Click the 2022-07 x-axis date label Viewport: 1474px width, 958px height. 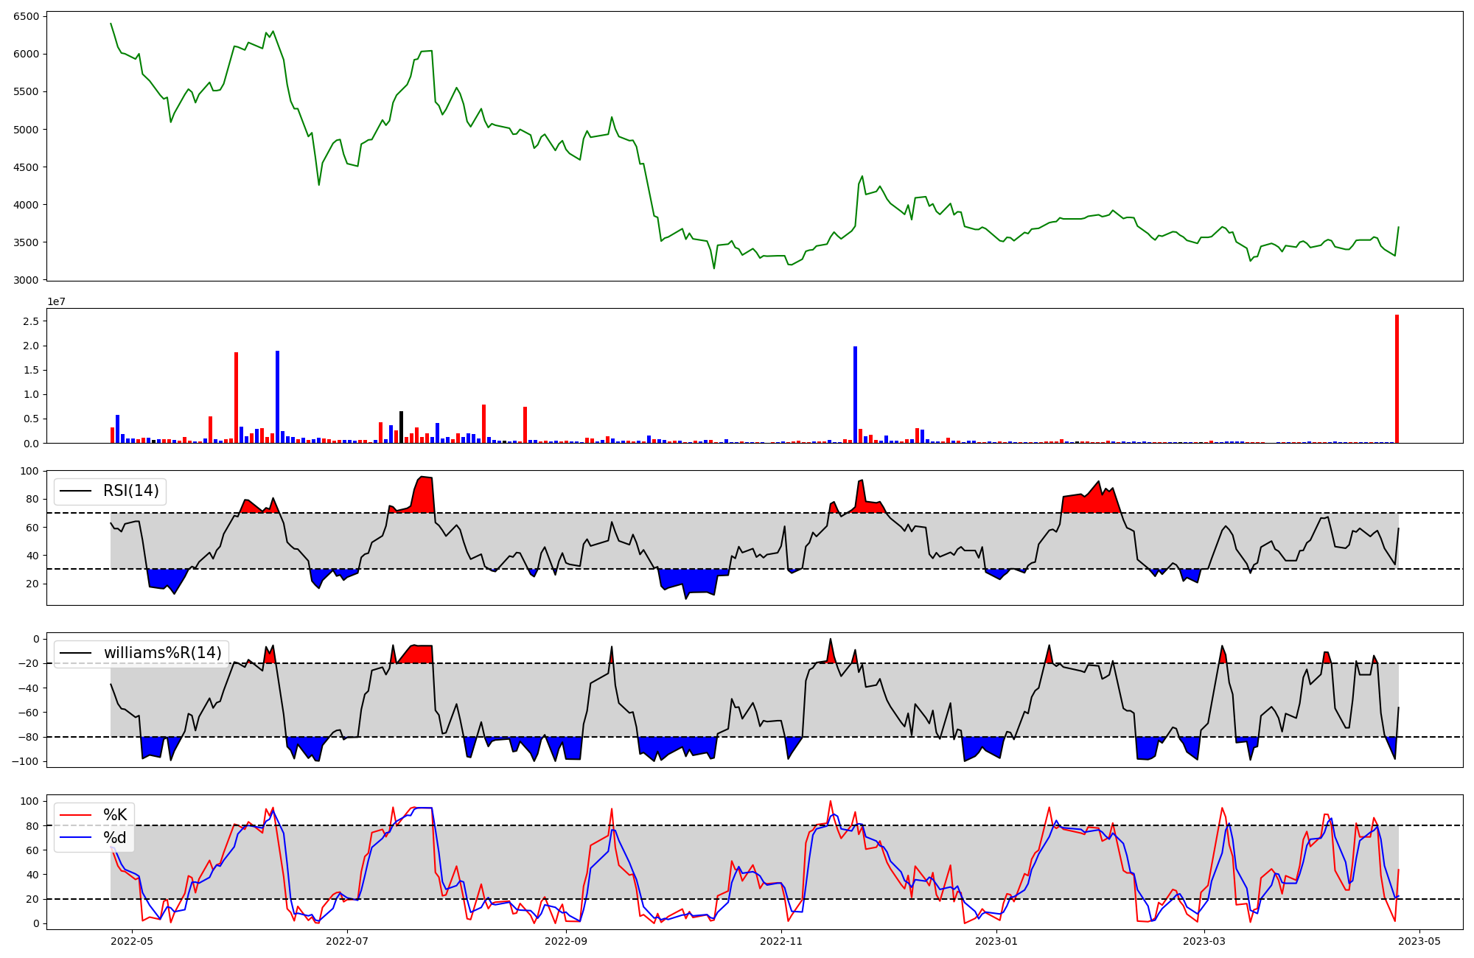(x=346, y=941)
